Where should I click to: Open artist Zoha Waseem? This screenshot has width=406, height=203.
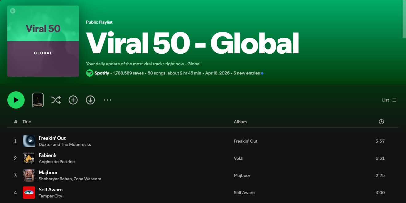(88, 179)
